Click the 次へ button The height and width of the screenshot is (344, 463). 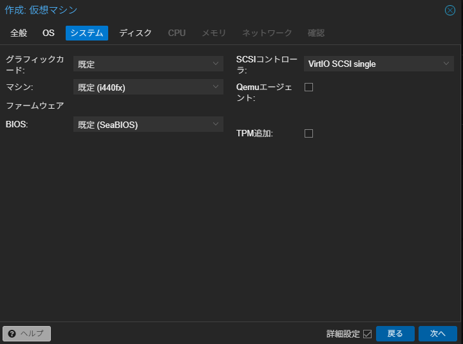437,334
